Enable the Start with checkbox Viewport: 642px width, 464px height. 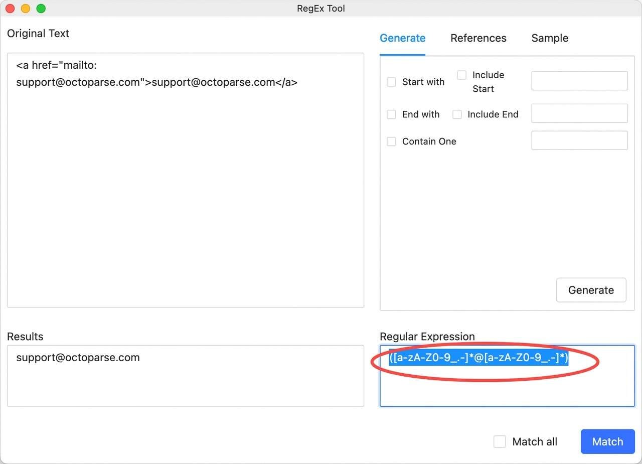392,82
